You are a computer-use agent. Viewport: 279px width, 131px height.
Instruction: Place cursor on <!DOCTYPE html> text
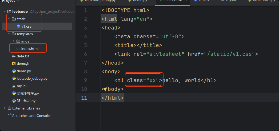click(125, 10)
